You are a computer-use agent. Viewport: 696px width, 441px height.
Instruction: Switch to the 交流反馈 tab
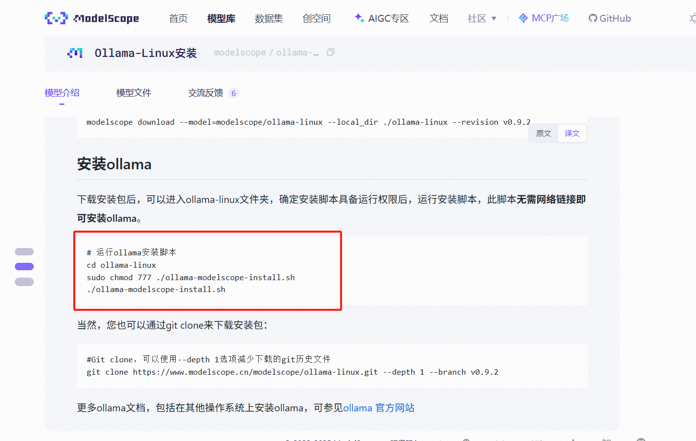coord(205,93)
